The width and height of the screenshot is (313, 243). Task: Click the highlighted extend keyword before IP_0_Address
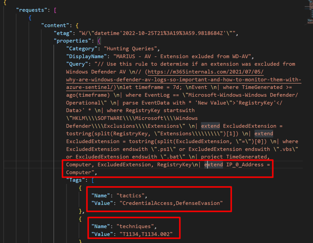214,165
